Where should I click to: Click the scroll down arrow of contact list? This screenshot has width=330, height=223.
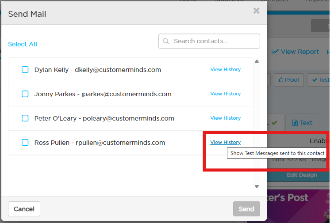pos(257,186)
